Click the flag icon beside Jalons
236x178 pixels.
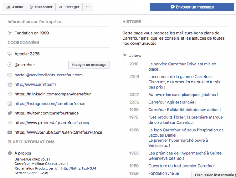(125, 56)
